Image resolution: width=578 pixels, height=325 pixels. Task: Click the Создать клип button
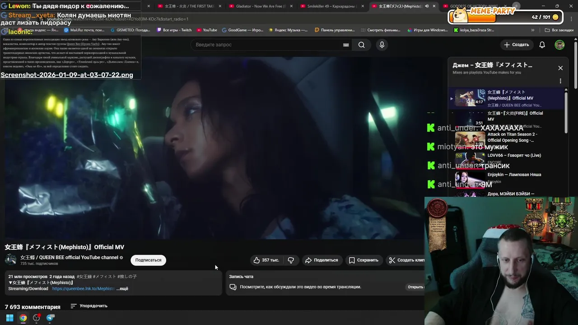(x=406, y=260)
